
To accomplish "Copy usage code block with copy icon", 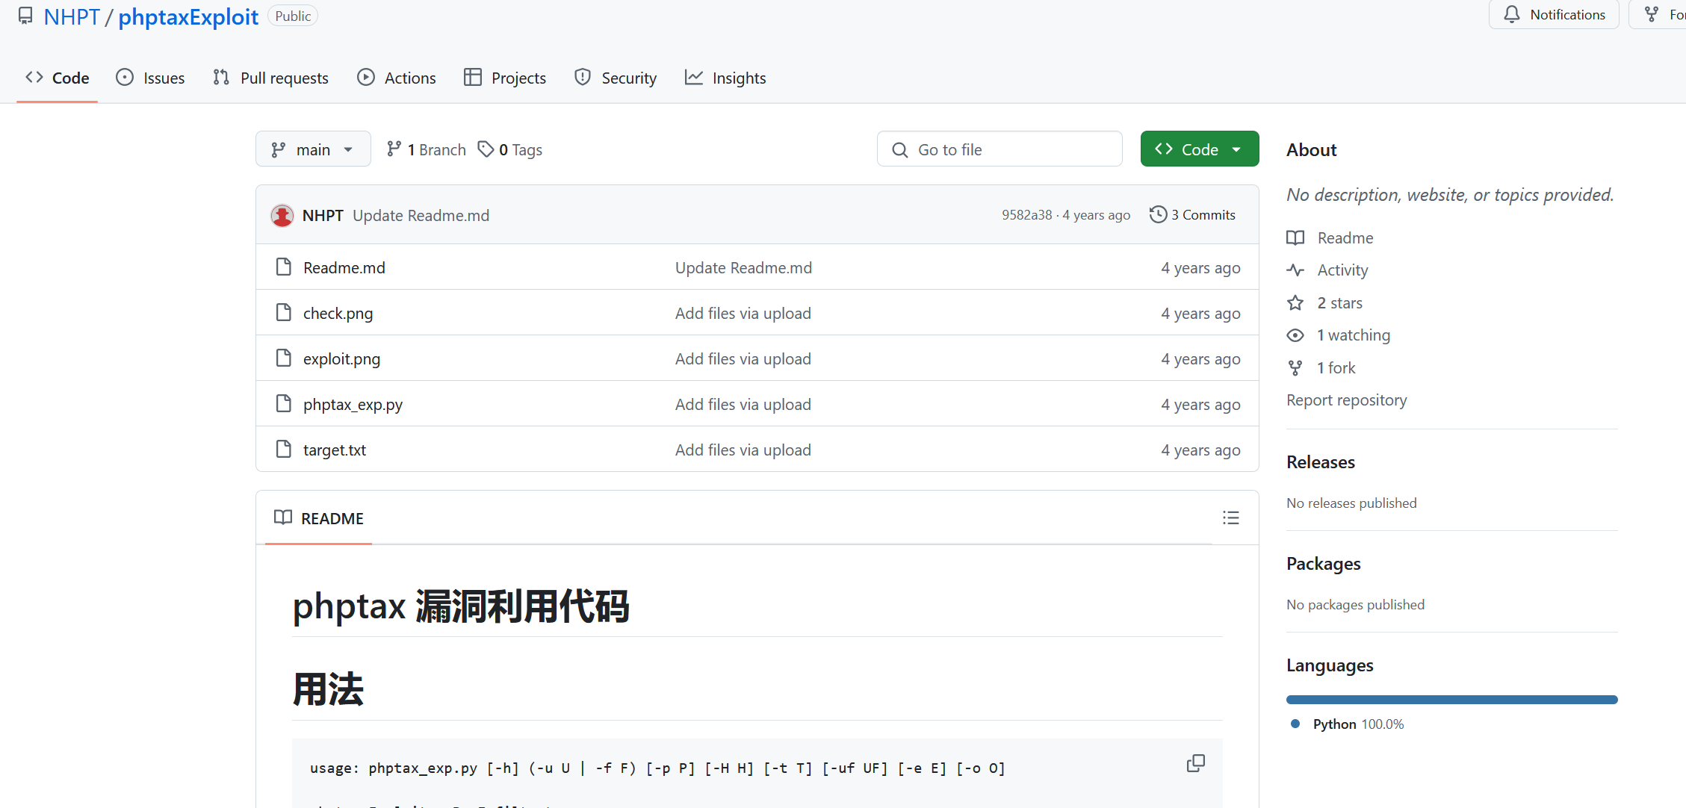I will pos(1195,763).
